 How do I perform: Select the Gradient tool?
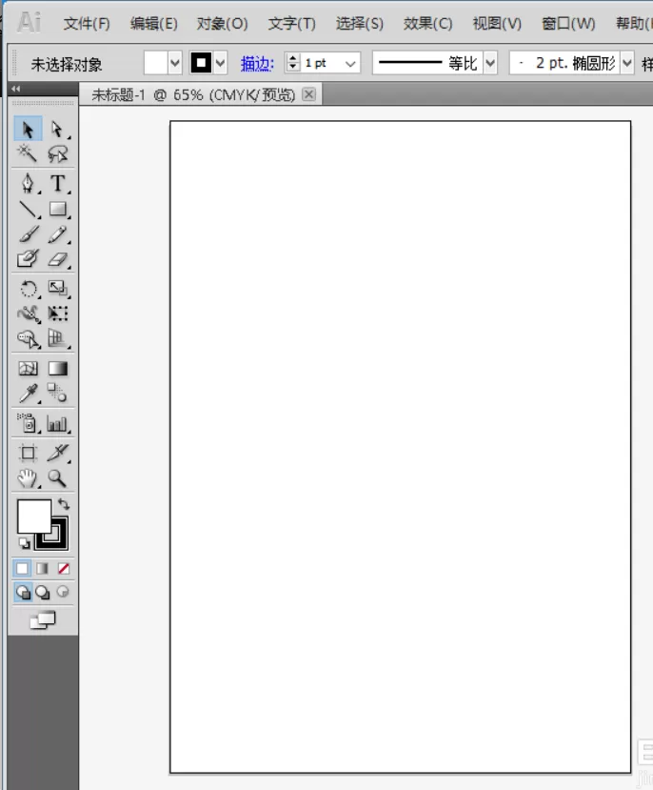coord(57,369)
